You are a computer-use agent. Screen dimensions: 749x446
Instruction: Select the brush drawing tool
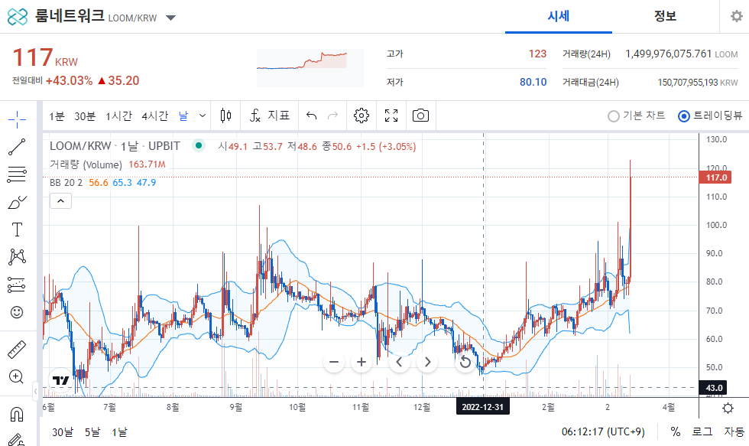coord(17,202)
